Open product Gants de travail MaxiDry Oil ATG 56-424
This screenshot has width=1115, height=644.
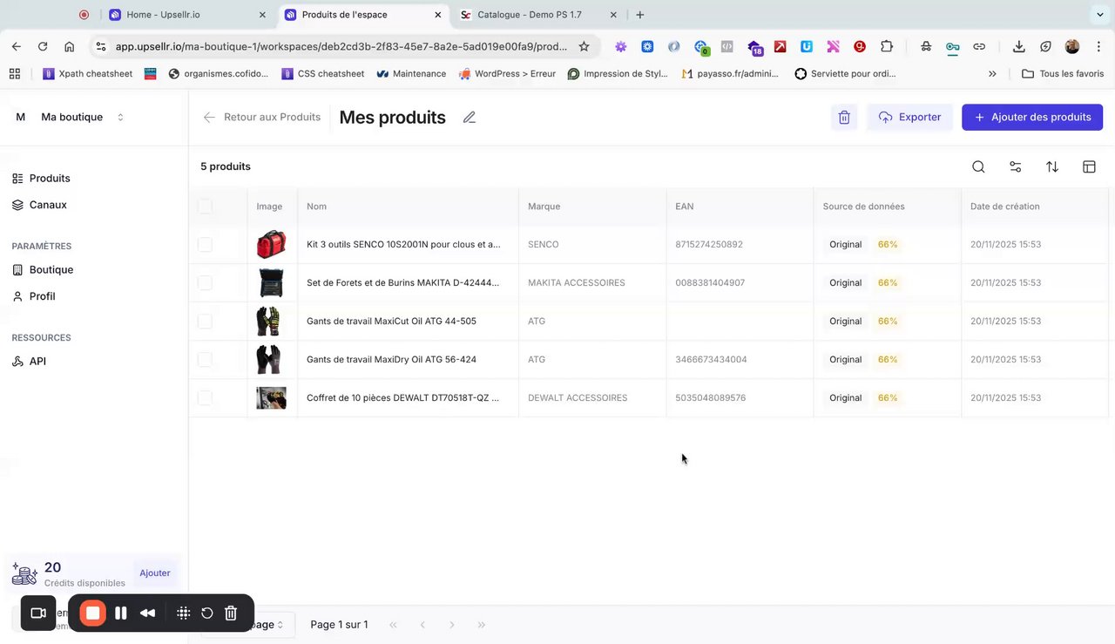(x=391, y=360)
